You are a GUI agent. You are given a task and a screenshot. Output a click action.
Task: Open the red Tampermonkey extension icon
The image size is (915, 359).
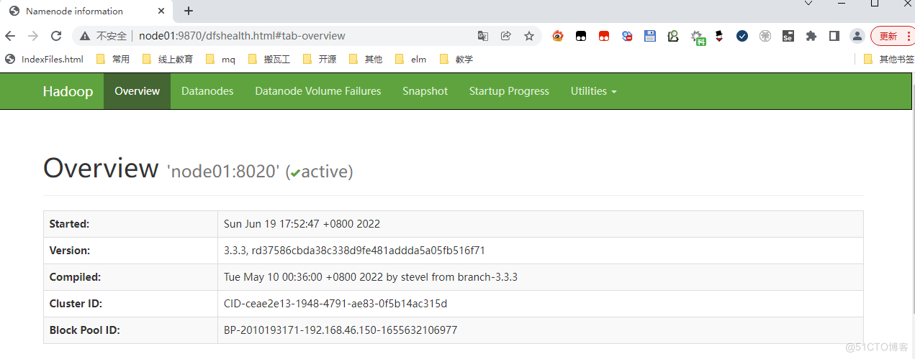tap(604, 36)
